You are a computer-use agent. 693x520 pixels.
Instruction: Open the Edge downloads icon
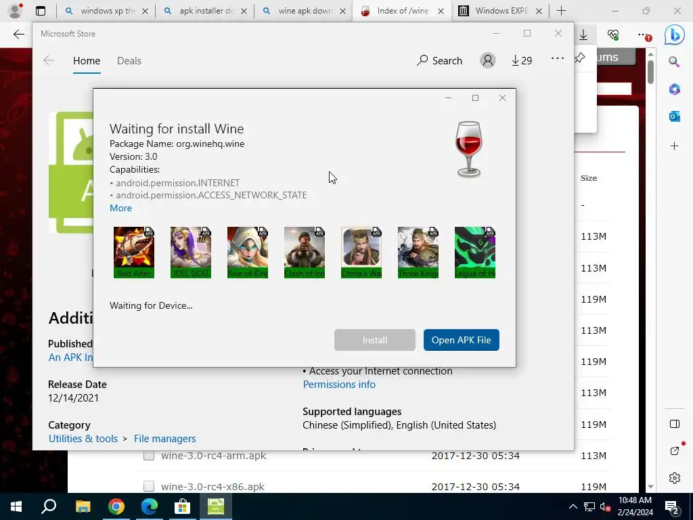pos(583,35)
